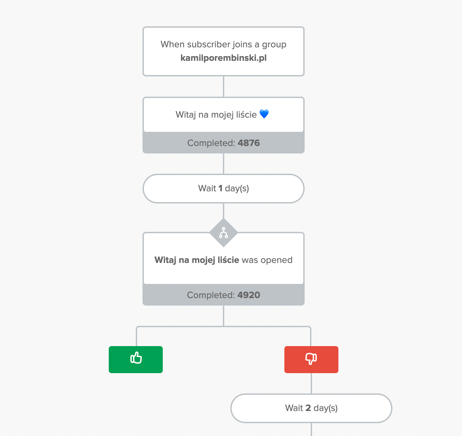The image size is (462, 436).
Task: Click bold 'Witaj na mojej liście' in condition
Action: (197, 260)
